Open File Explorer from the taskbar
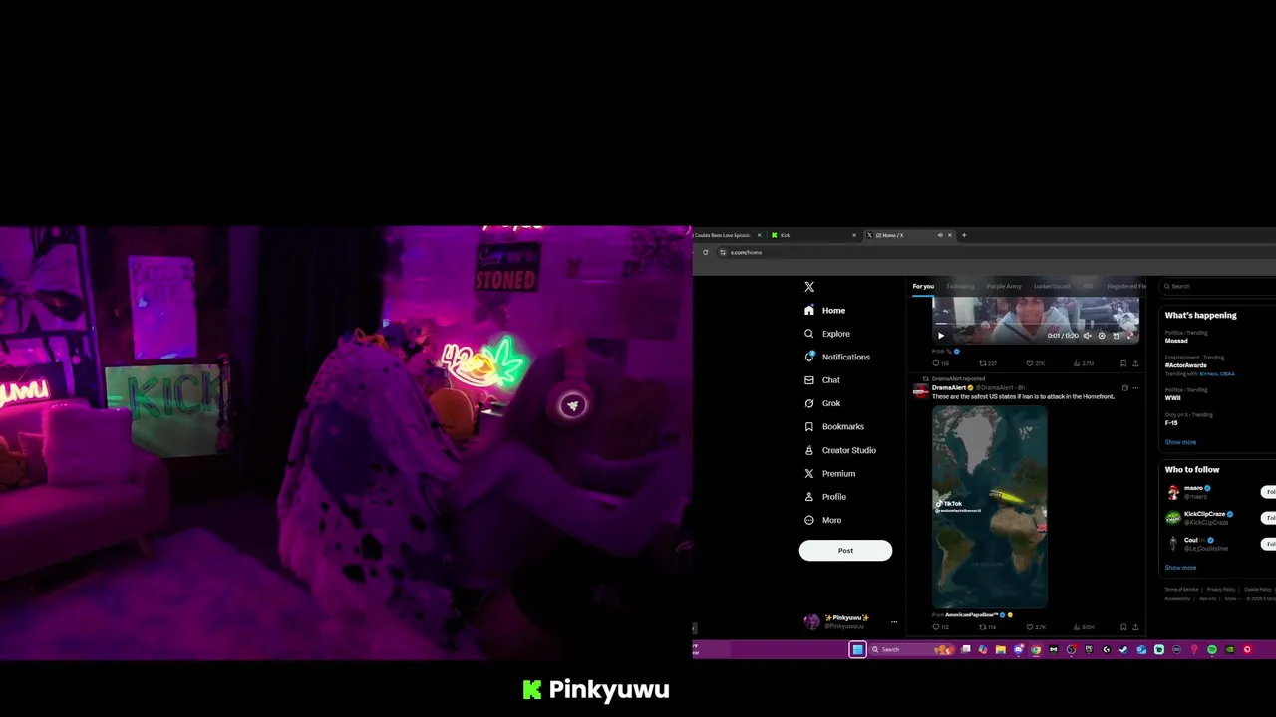1276x717 pixels. [x=1000, y=649]
